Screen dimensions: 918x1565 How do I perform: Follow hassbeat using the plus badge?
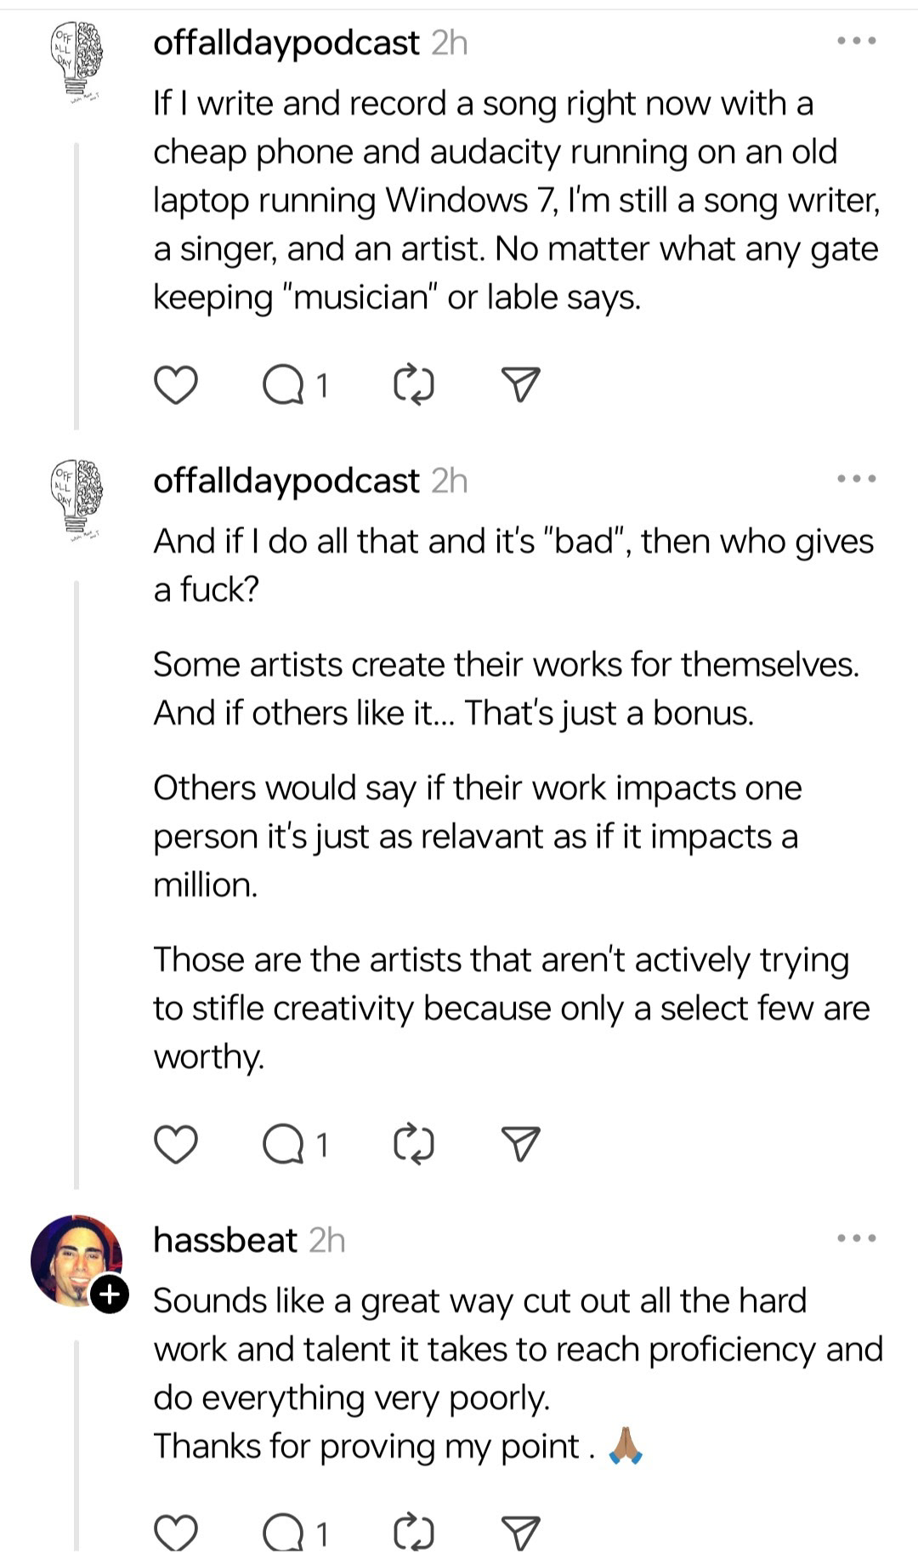(x=110, y=1295)
